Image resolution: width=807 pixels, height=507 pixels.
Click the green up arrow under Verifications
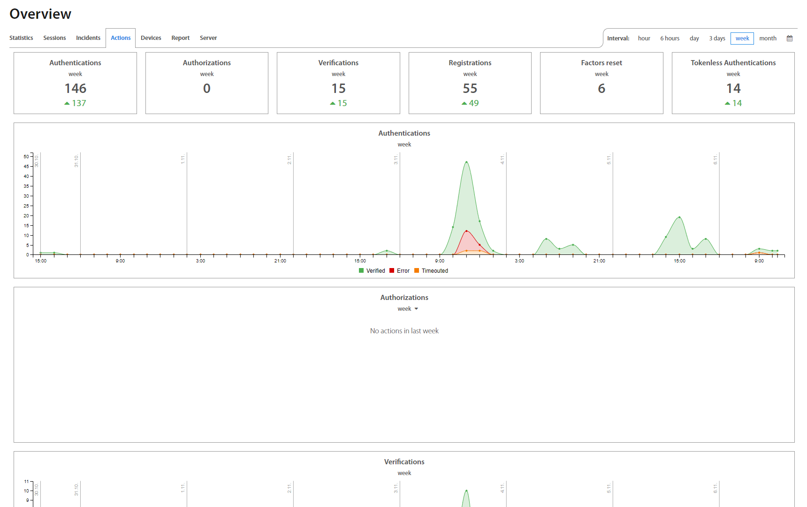click(x=333, y=103)
